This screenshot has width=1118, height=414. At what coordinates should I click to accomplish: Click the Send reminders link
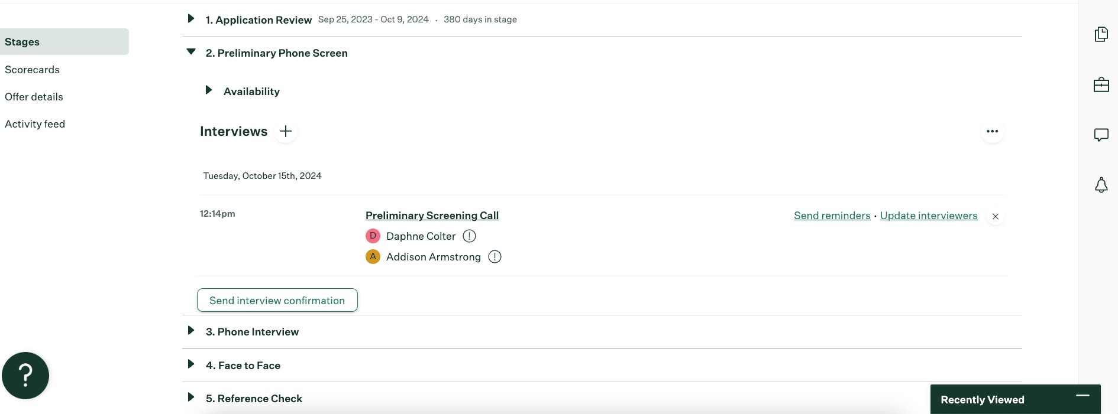pyautogui.click(x=832, y=216)
